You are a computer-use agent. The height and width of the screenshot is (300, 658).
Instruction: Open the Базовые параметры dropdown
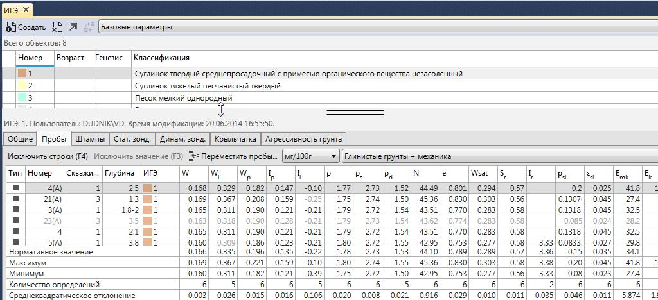(x=378, y=28)
